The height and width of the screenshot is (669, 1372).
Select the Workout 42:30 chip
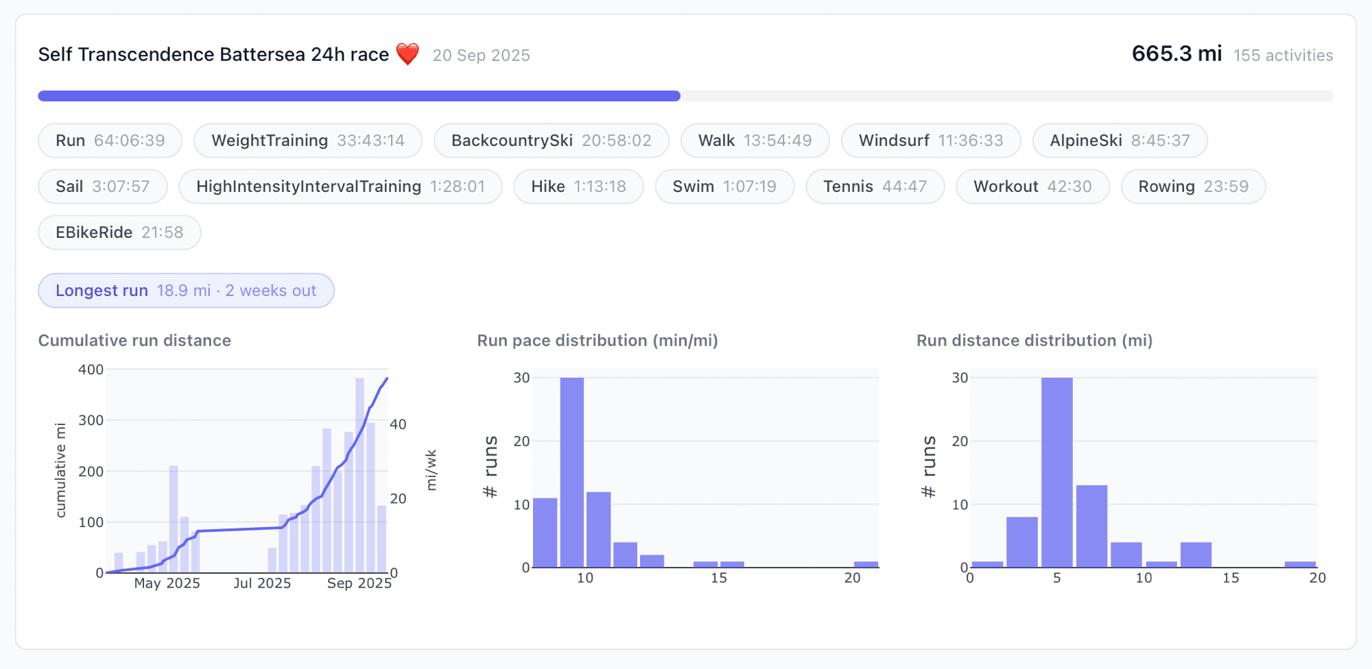pyautogui.click(x=1032, y=186)
